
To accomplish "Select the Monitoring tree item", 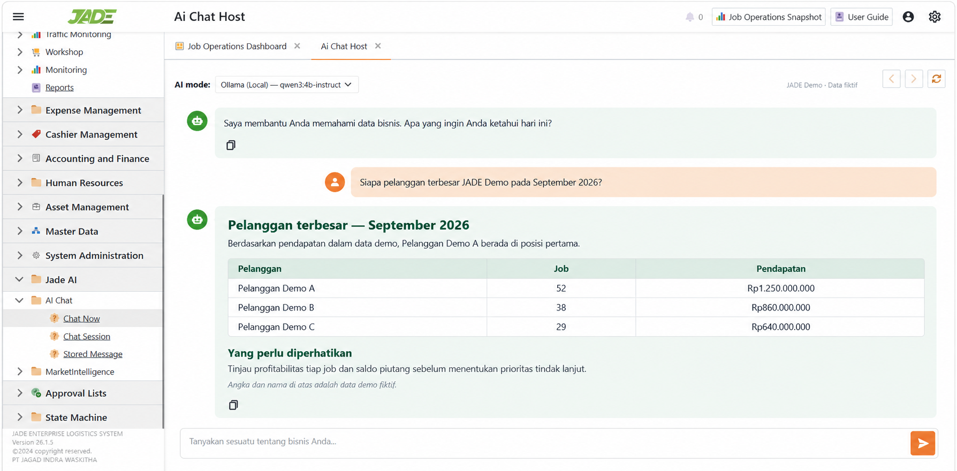I will coord(66,70).
